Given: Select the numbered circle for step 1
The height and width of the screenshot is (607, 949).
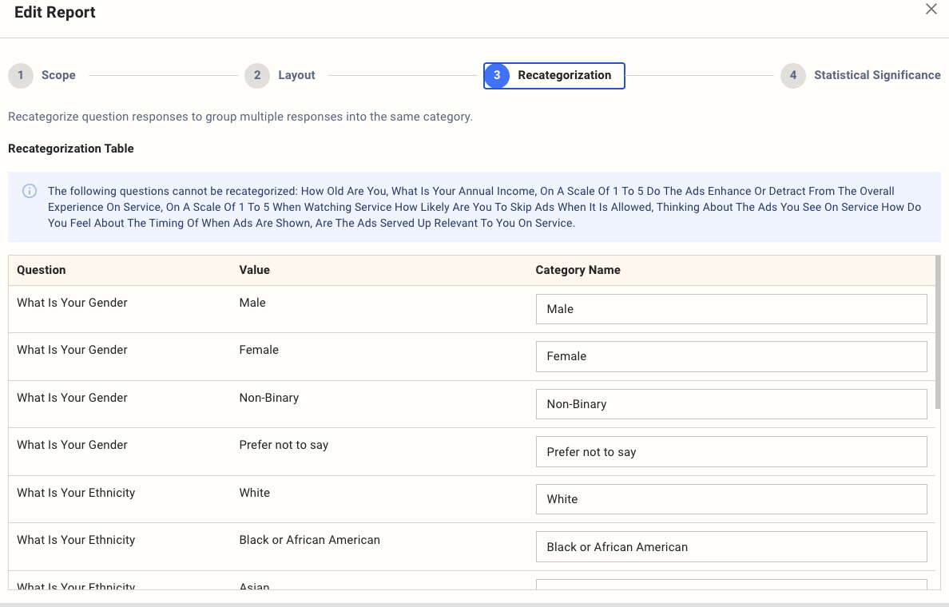Looking at the screenshot, I should pyautogui.click(x=21, y=75).
